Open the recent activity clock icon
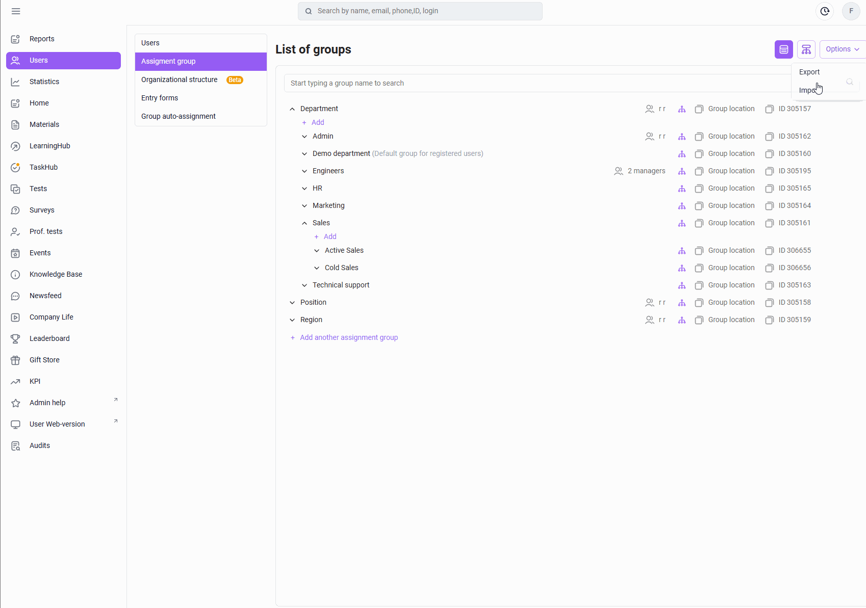This screenshot has width=866, height=608. click(825, 11)
